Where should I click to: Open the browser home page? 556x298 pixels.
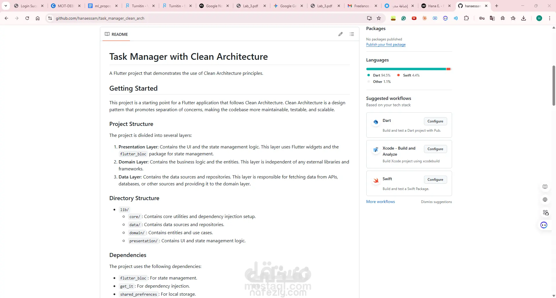pyautogui.click(x=38, y=18)
